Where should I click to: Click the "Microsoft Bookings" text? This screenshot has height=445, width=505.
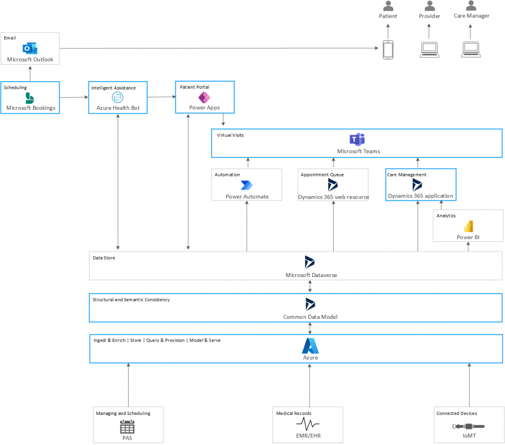coord(31,108)
